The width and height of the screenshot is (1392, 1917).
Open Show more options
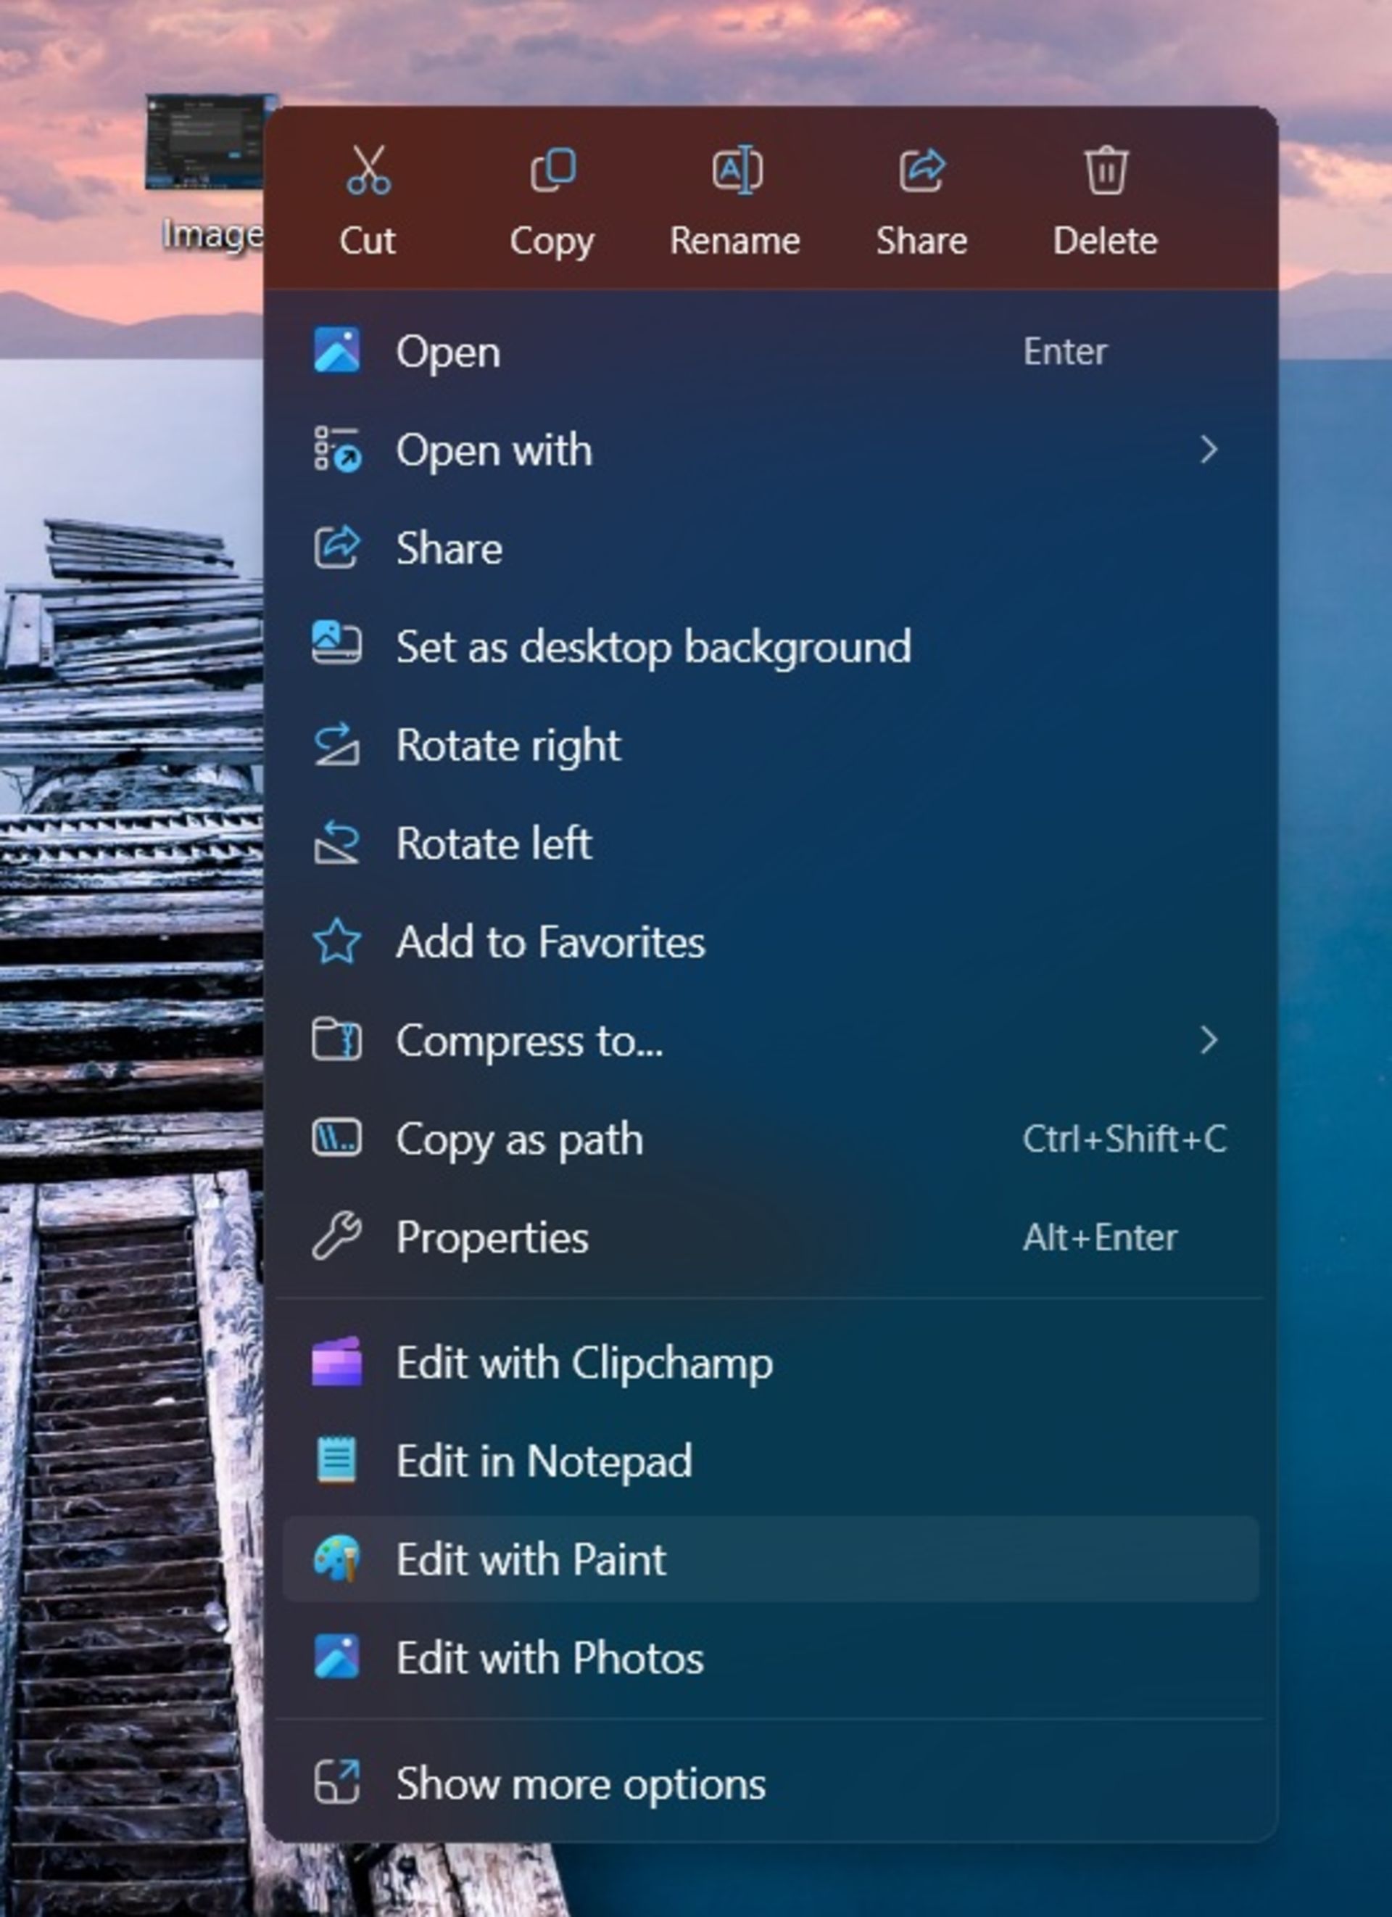coord(581,1784)
